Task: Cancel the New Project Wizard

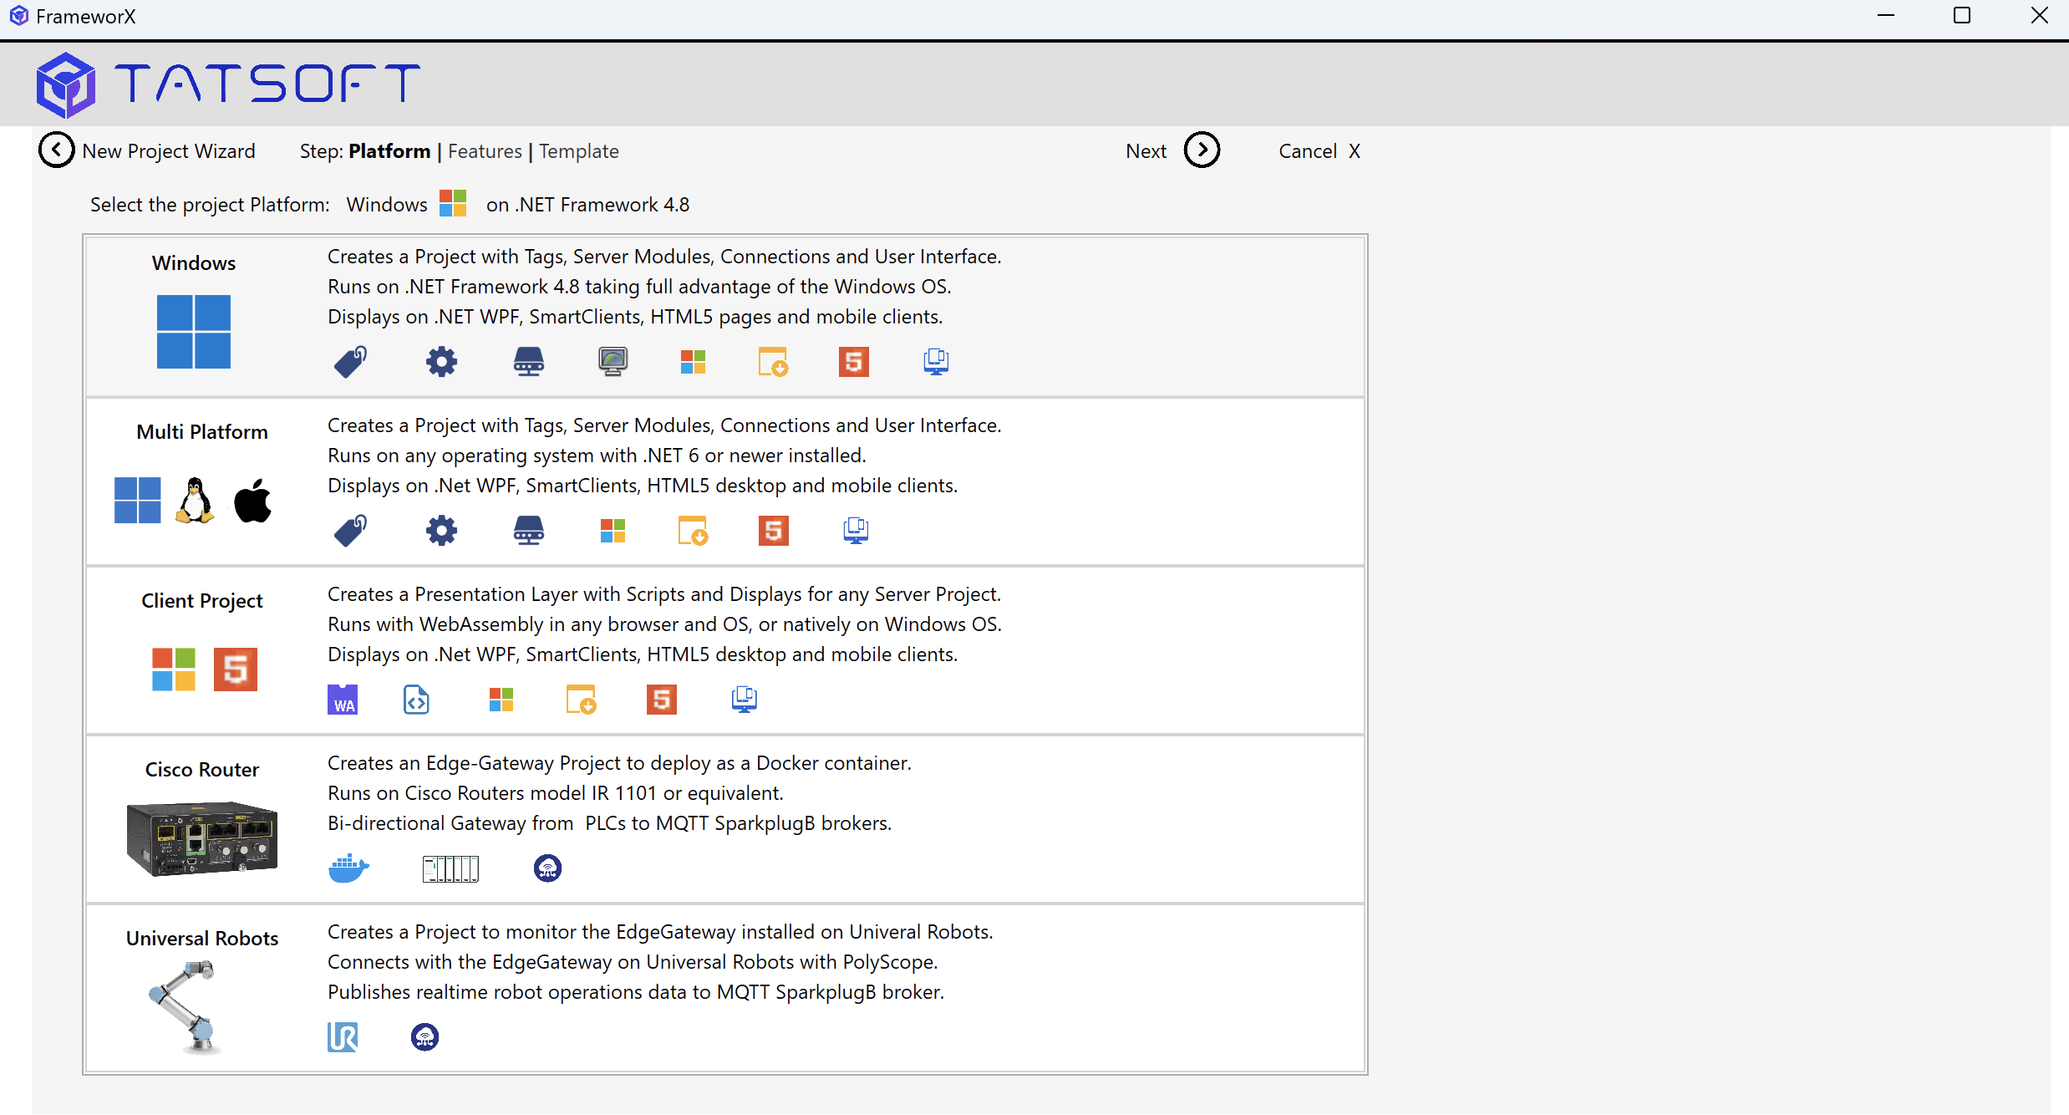Action: tap(1319, 151)
